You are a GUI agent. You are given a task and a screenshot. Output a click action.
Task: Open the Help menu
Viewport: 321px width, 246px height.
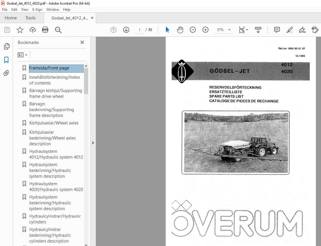pyautogui.click(x=67, y=10)
